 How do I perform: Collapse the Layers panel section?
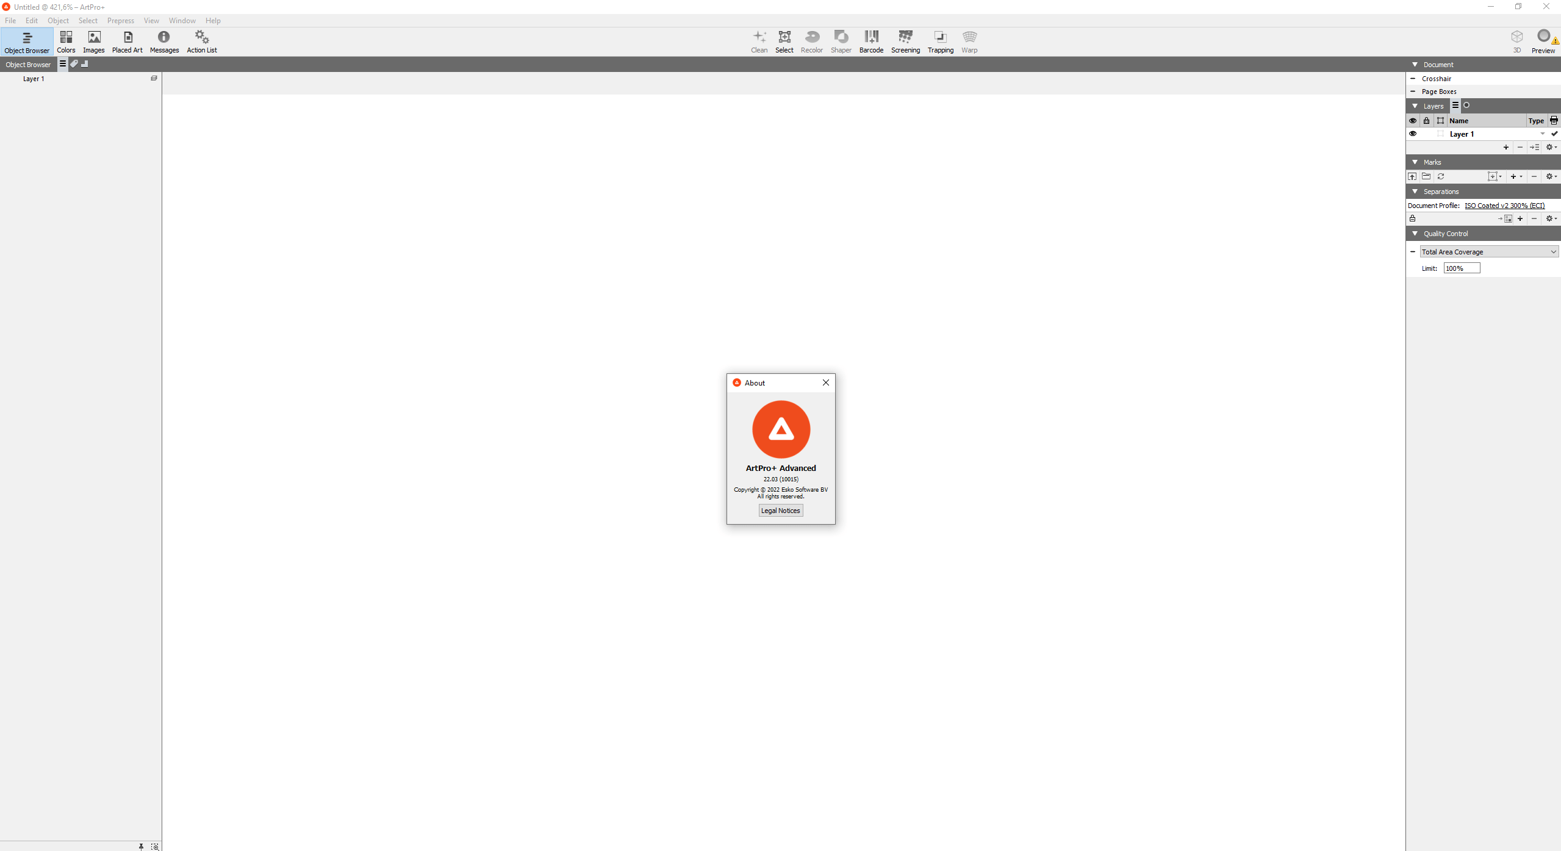click(1415, 106)
